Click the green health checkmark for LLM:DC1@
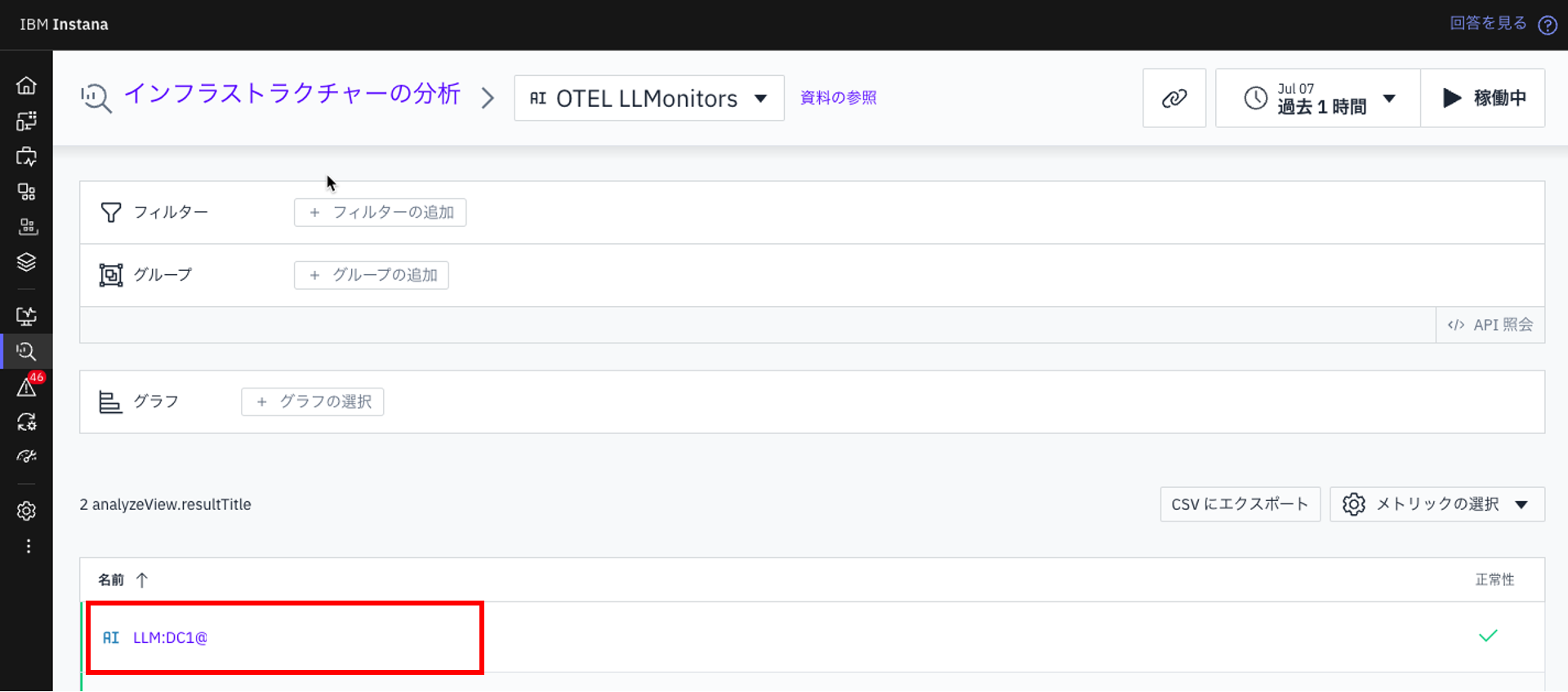The width and height of the screenshot is (1568, 692). (1488, 636)
